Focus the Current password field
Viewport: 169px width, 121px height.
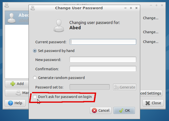tap(103, 42)
